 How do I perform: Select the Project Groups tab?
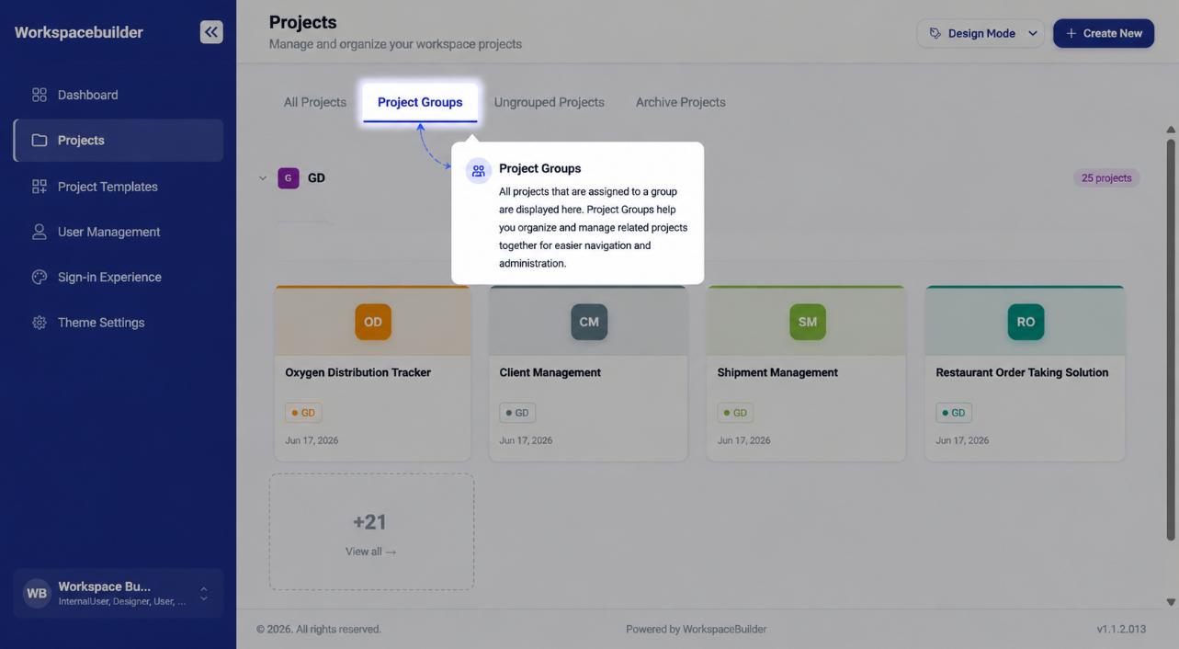pos(420,102)
